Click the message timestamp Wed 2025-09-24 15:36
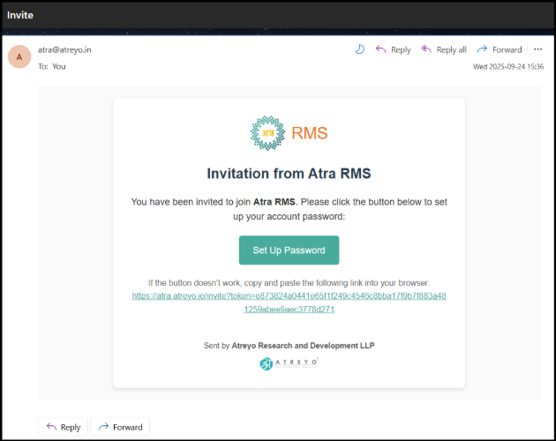 (507, 66)
